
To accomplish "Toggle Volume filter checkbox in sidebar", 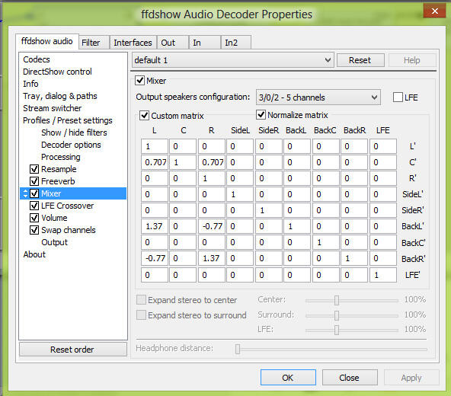I will [x=34, y=218].
